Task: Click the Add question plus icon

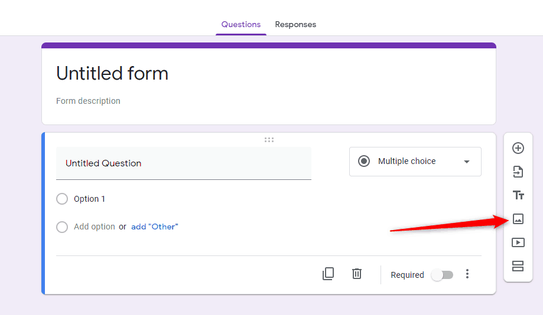Action: point(518,148)
